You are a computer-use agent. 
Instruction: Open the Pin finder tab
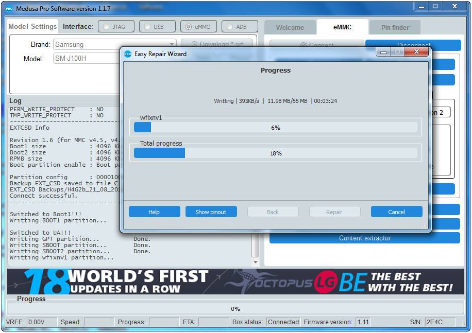click(395, 27)
